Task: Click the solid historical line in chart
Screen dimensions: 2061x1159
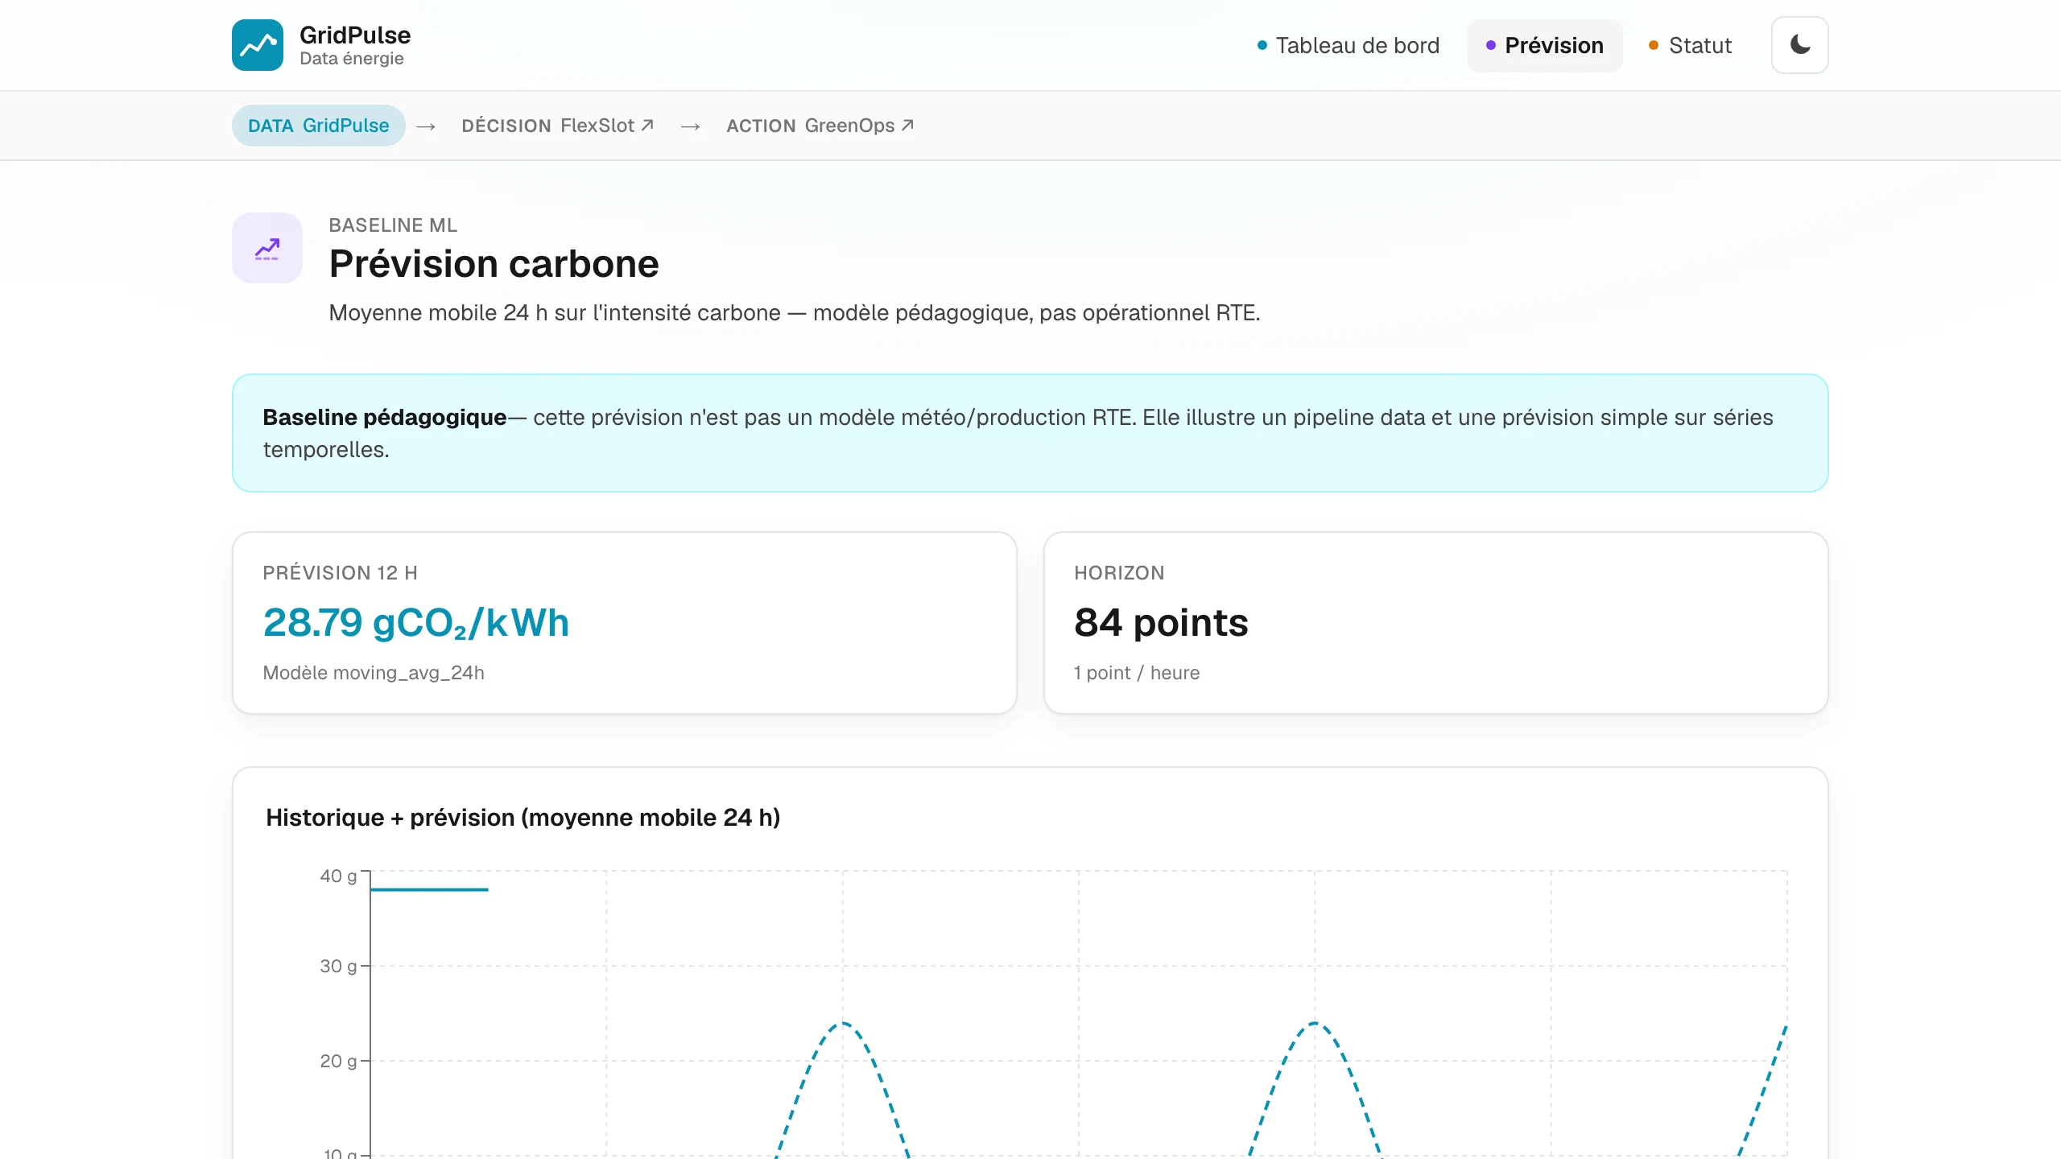Action: [429, 889]
